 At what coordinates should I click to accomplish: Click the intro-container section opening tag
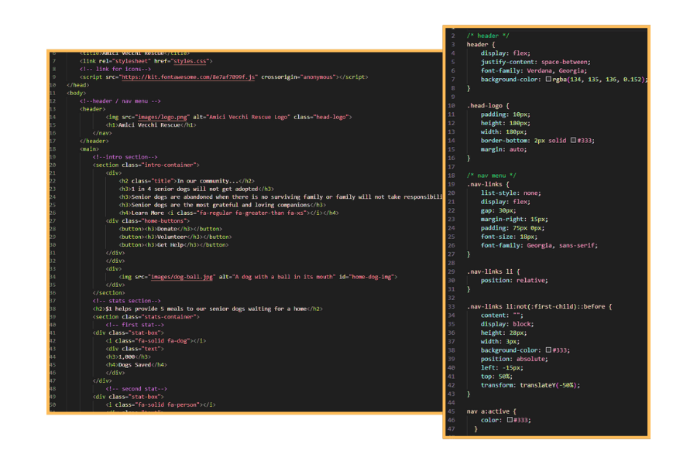tap(146, 165)
